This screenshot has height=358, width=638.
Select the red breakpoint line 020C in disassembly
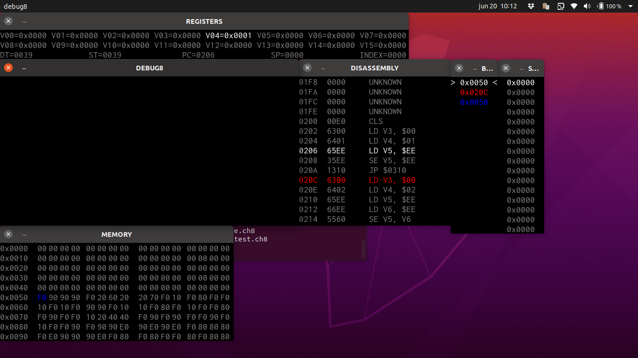pyautogui.click(x=357, y=180)
